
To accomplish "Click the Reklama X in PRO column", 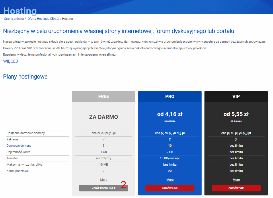I will (x=170, y=139).
